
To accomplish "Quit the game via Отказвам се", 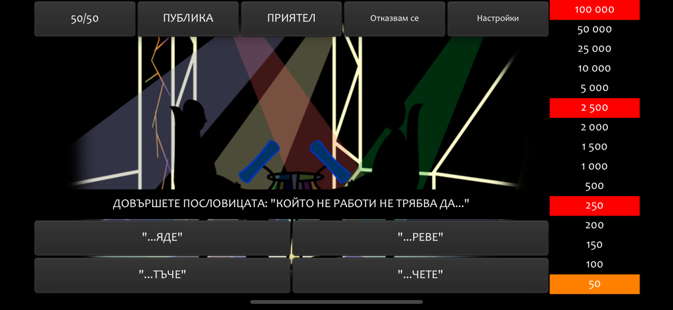I will [394, 18].
